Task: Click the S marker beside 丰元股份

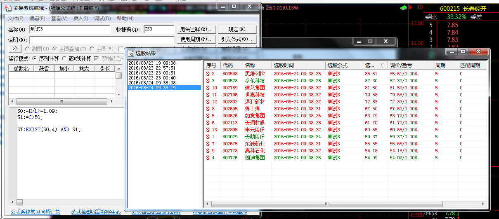Action: click(208, 130)
